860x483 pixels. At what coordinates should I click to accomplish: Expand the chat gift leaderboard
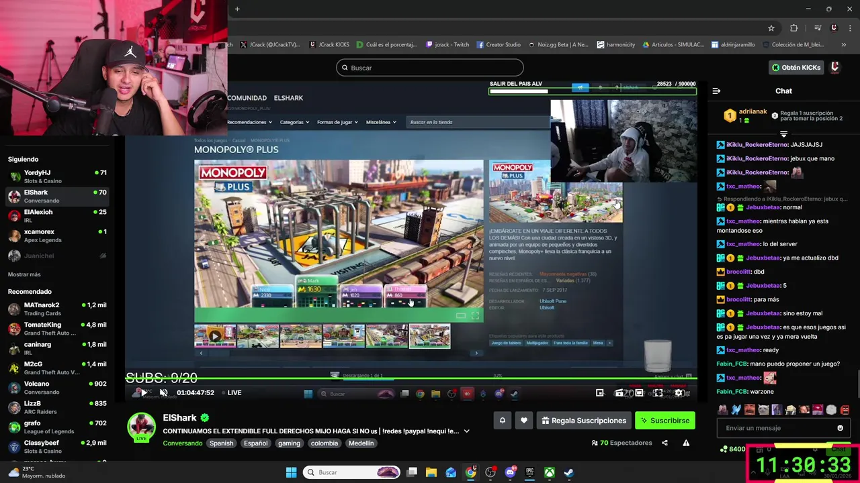point(783,134)
